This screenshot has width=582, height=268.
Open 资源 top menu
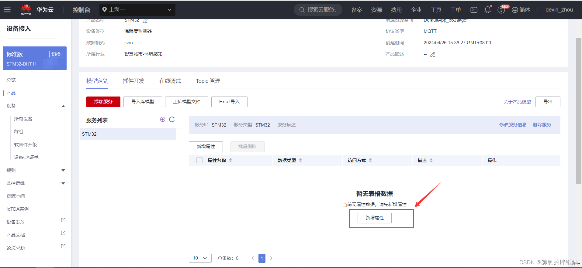pos(376,10)
